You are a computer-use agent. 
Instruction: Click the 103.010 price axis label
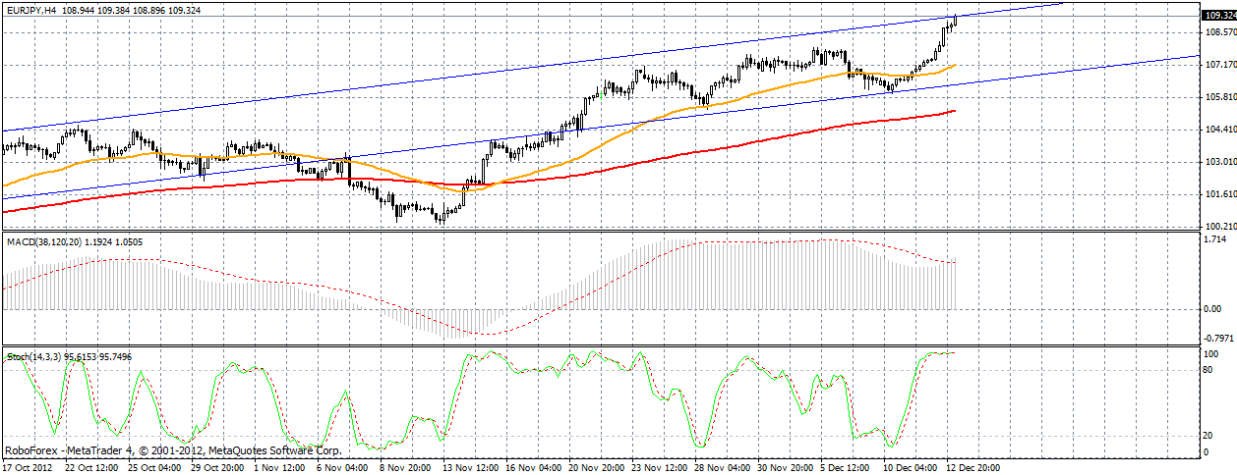(x=1219, y=162)
